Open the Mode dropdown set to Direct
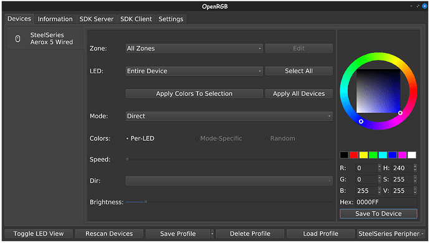 229,116
